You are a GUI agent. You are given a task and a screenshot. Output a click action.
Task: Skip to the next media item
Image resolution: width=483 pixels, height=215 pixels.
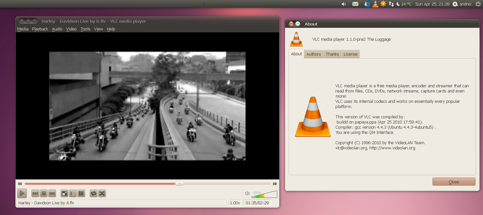52,193
